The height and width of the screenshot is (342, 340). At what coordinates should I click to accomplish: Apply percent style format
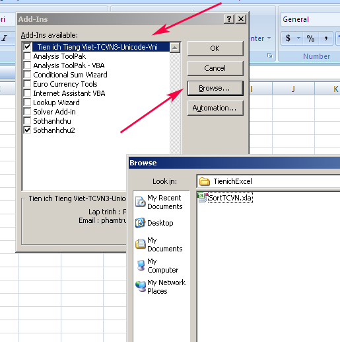310,38
